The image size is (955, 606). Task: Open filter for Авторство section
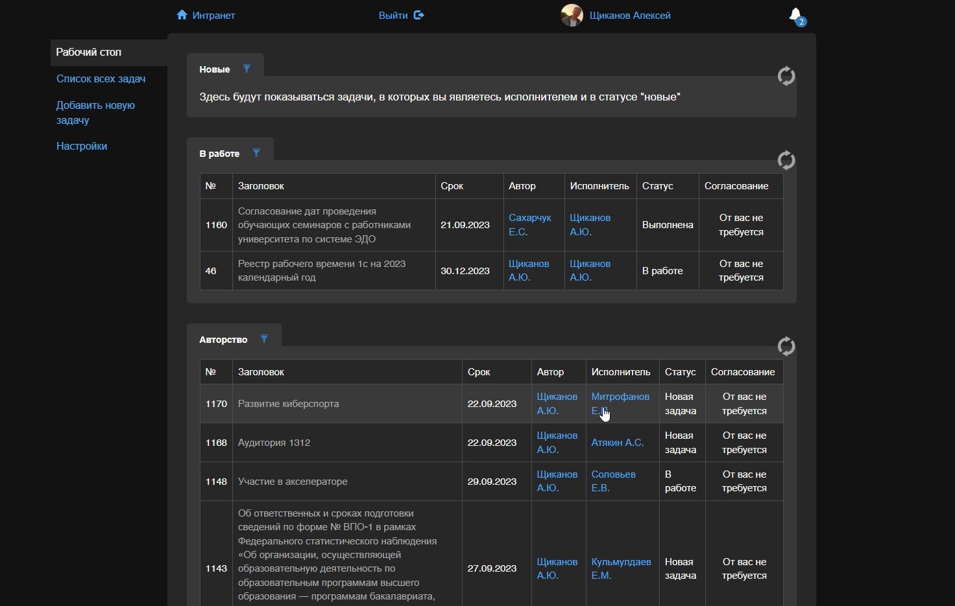click(264, 339)
